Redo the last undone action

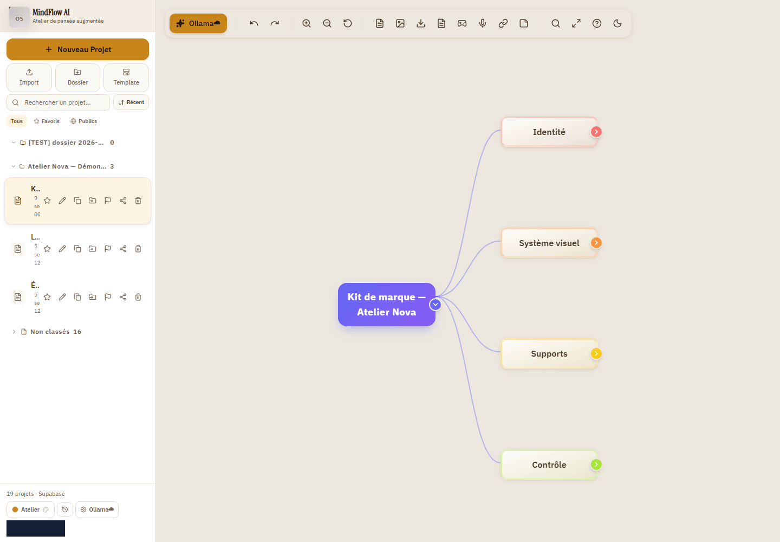coord(275,23)
